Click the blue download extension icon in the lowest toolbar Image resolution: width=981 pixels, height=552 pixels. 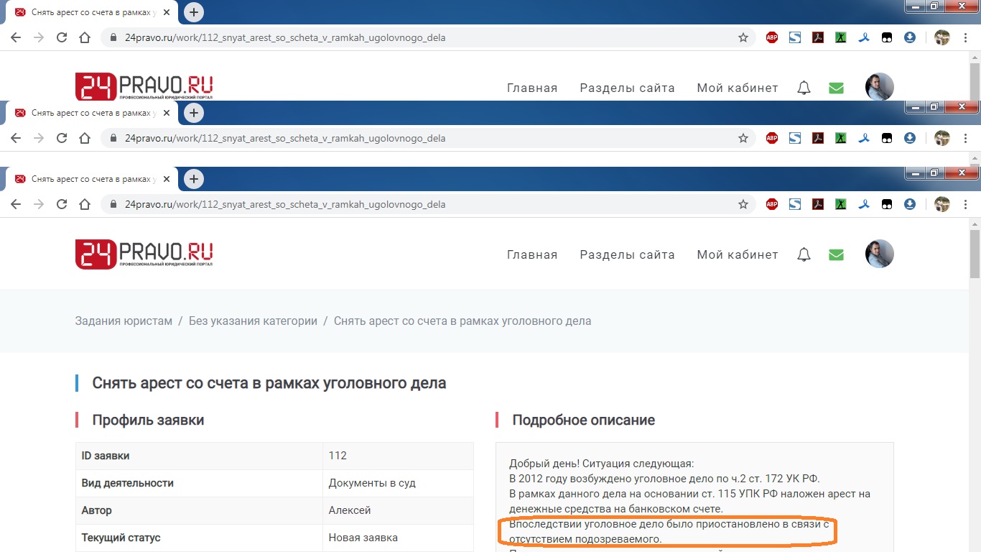tap(910, 204)
